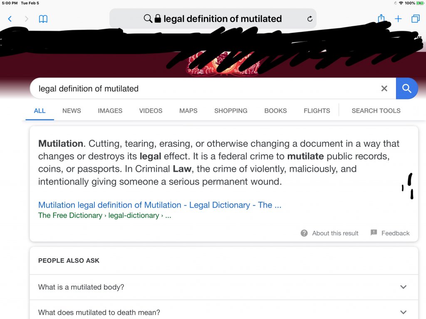The width and height of the screenshot is (426, 319).
Task: Switch to the IMAGES tab
Action: [x=110, y=111]
